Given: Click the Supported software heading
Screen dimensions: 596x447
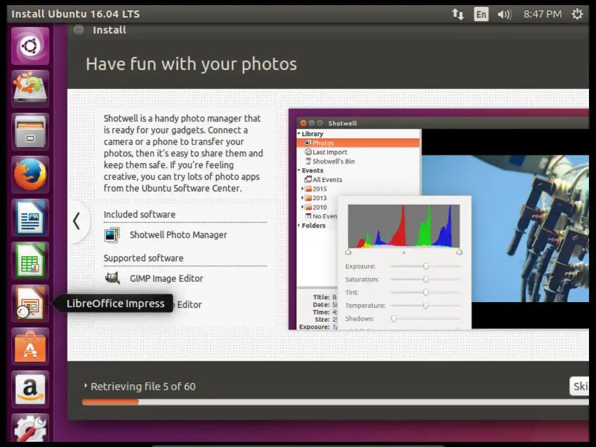Looking at the screenshot, I should pos(144,258).
